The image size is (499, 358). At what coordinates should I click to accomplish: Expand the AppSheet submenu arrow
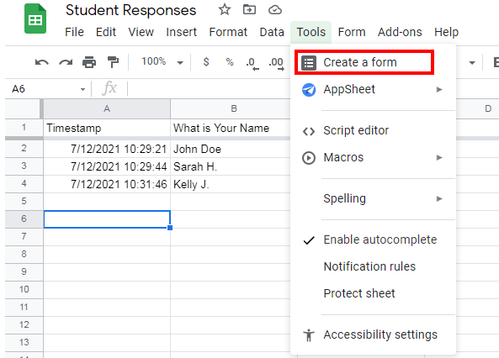pyautogui.click(x=439, y=90)
